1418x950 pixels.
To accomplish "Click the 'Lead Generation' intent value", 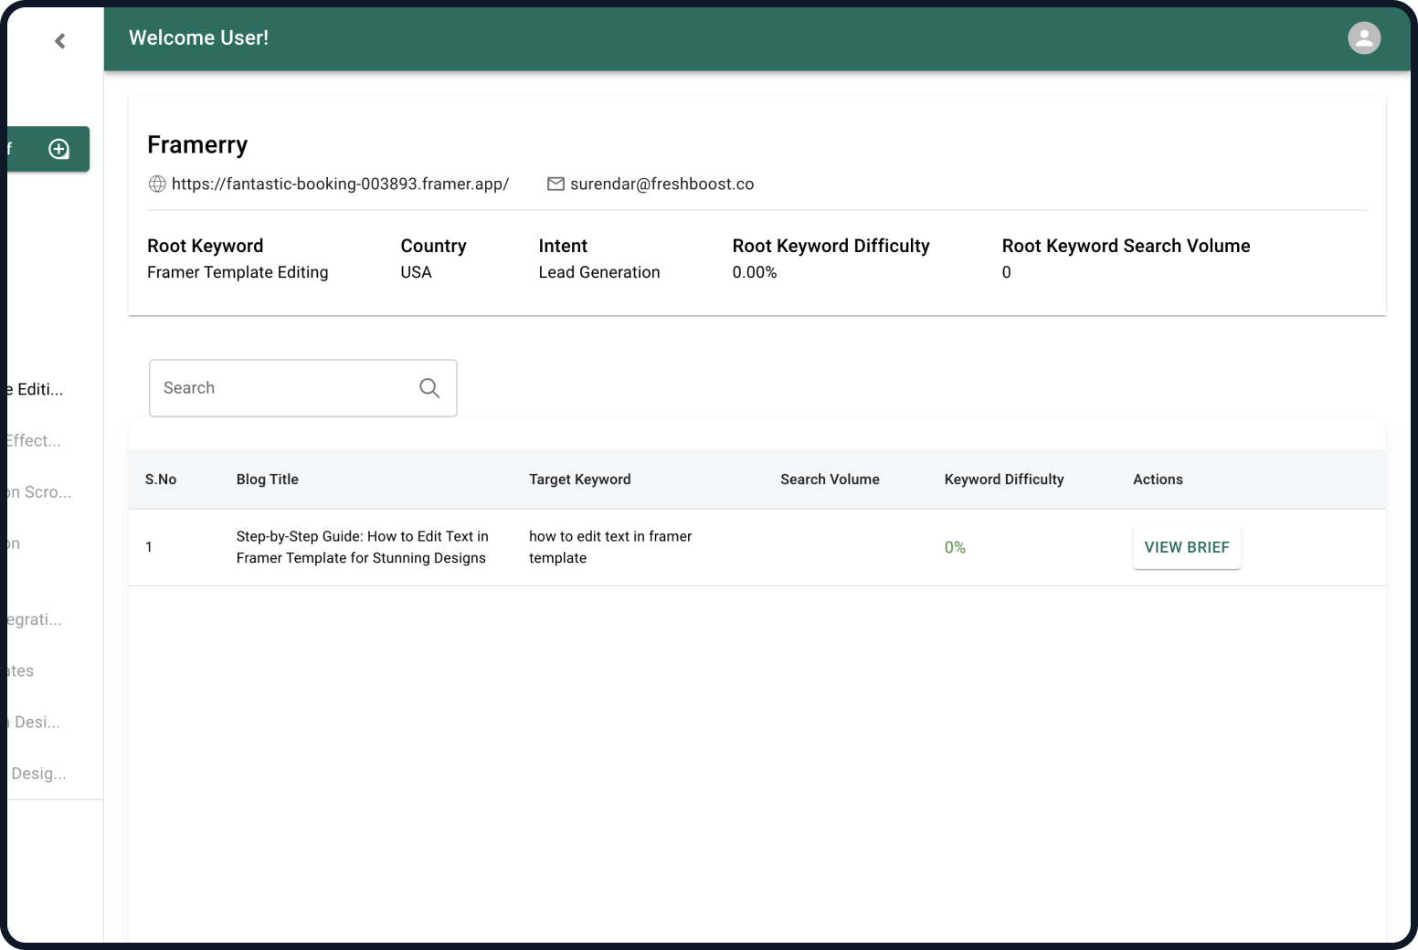I will click(598, 272).
